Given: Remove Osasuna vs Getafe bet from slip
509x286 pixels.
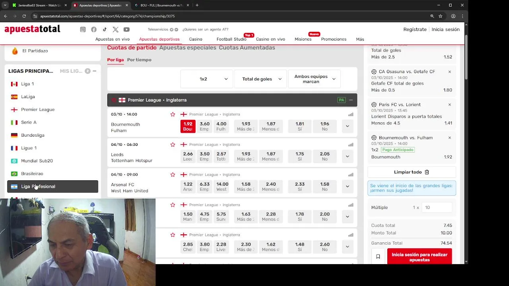Looking at the screenshot, I should coord(450,72).
